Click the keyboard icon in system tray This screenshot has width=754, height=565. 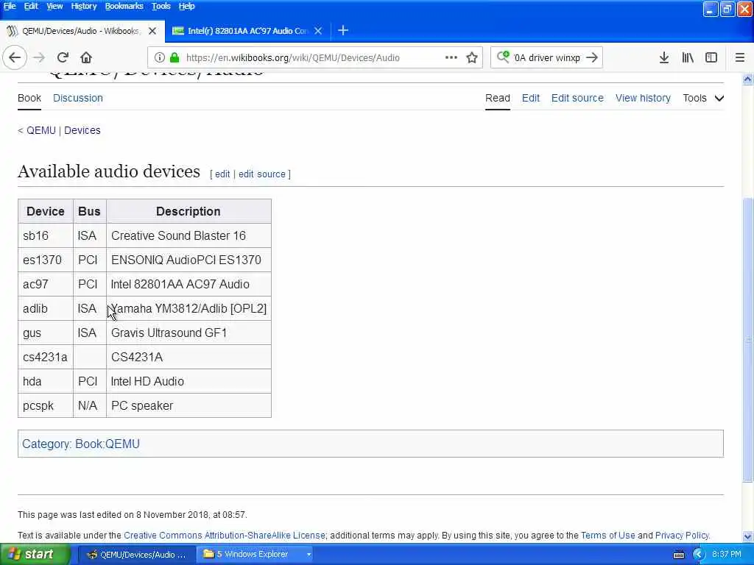coord(678,555)
